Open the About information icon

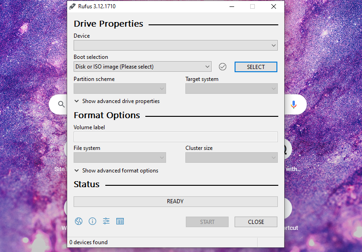point(92,221)
